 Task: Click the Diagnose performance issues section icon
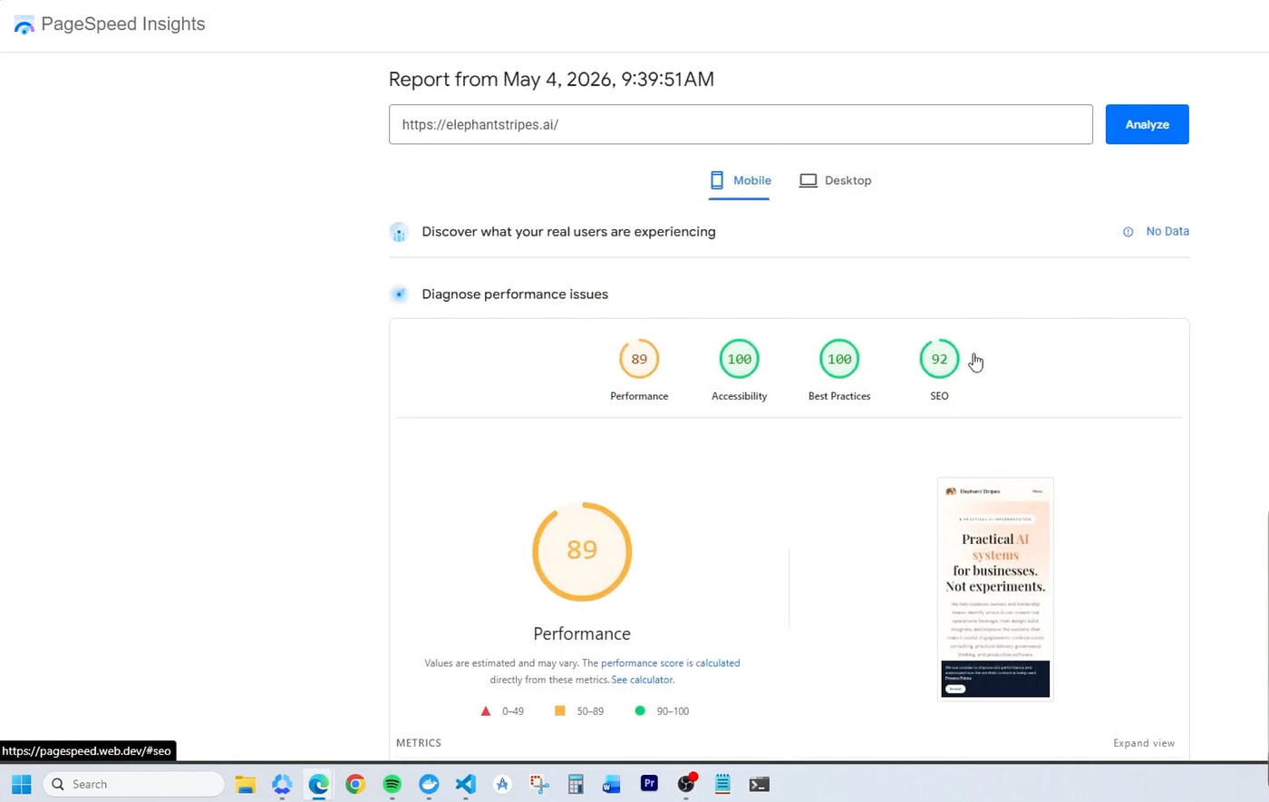tap(399, 295)
